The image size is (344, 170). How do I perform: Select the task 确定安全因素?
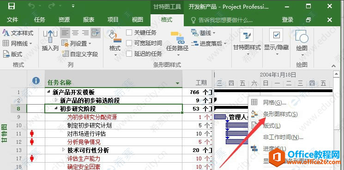[84, 166]
